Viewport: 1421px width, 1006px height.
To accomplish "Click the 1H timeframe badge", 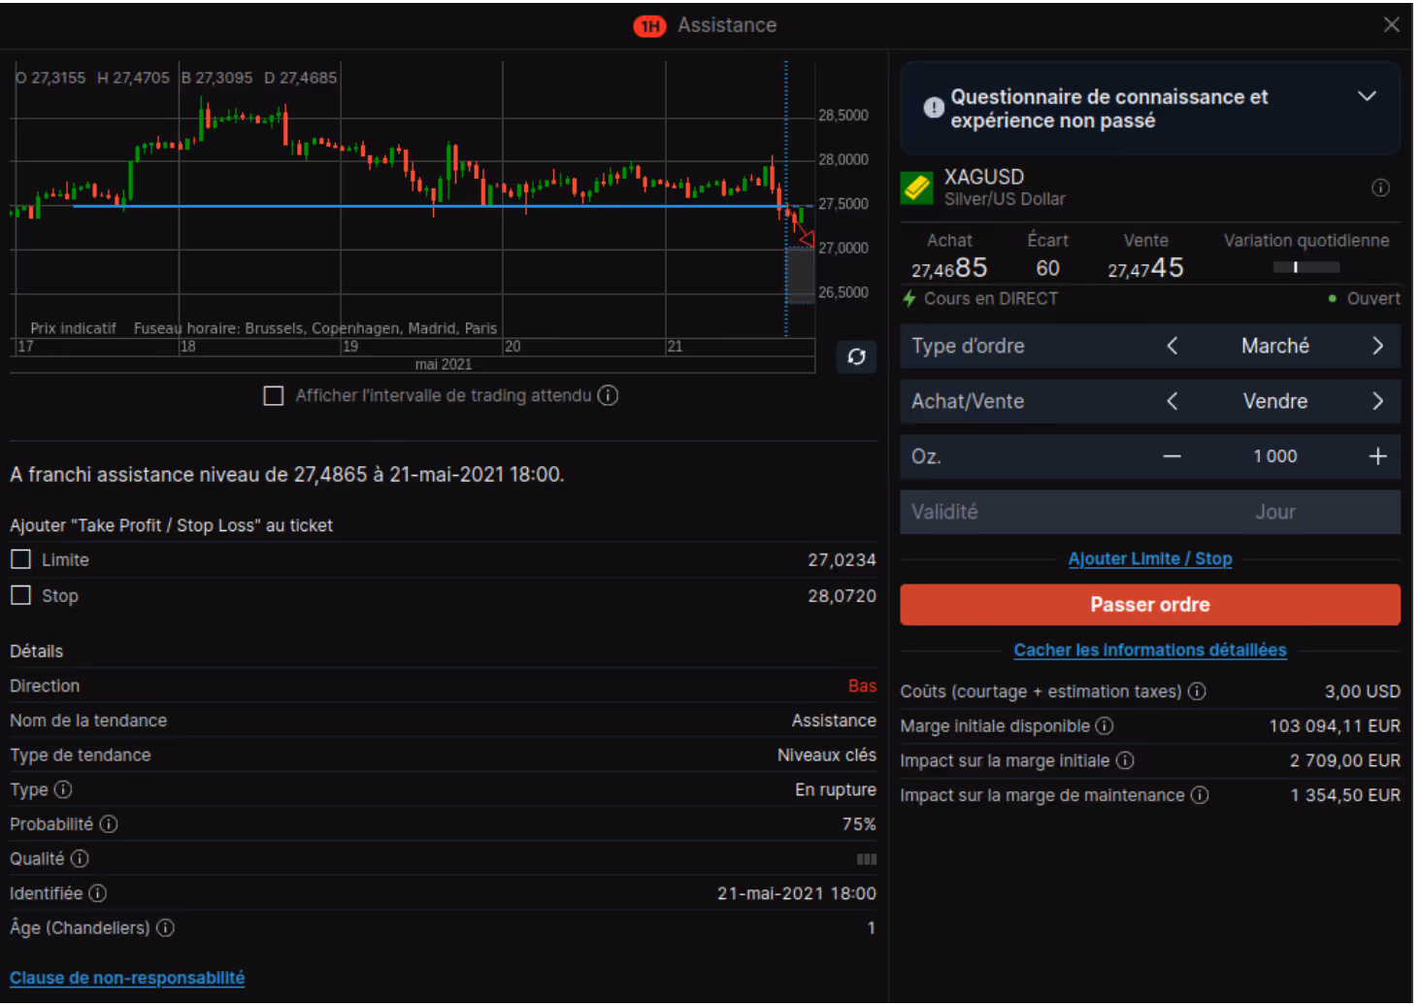I will (650, 26).
